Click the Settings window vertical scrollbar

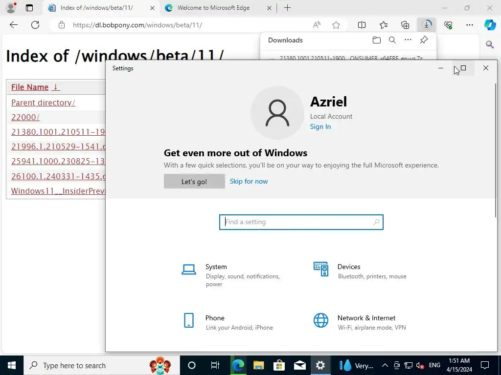tap(496, 150)
